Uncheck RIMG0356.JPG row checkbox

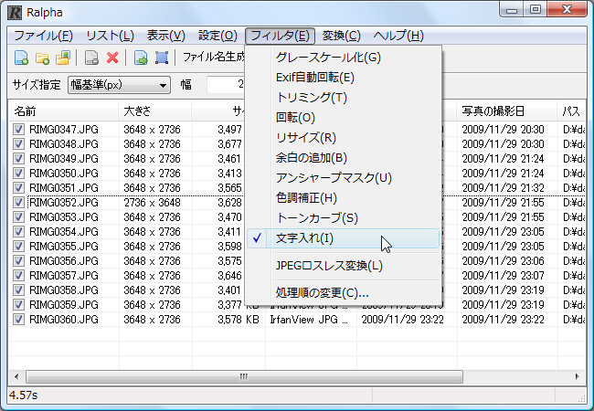[x=18, y=260]
